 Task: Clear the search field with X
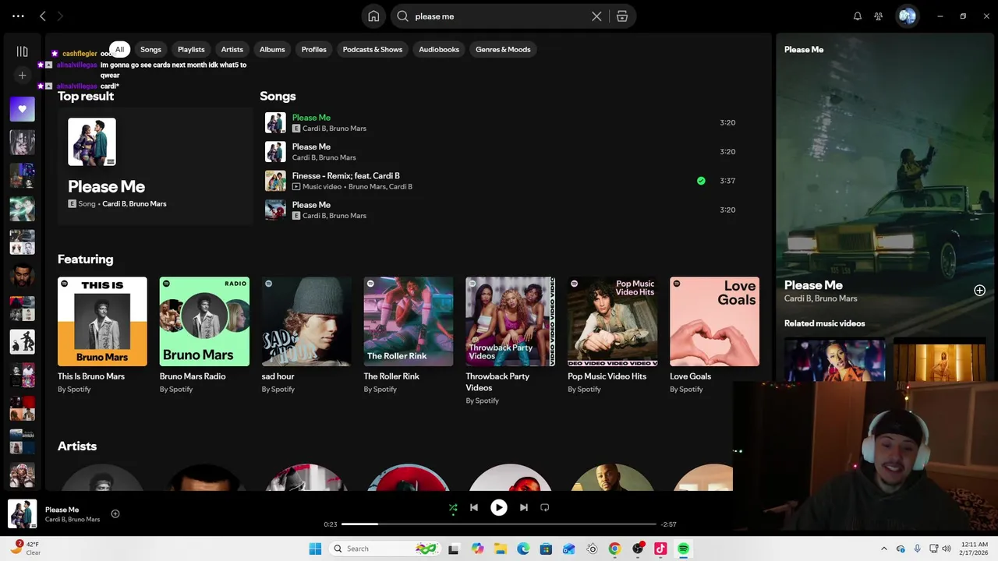point(596,16)
